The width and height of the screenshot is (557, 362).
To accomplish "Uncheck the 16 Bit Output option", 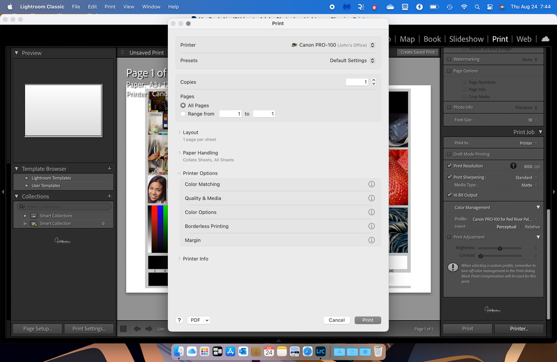I will pyautogui.click(x=449, y=195).
